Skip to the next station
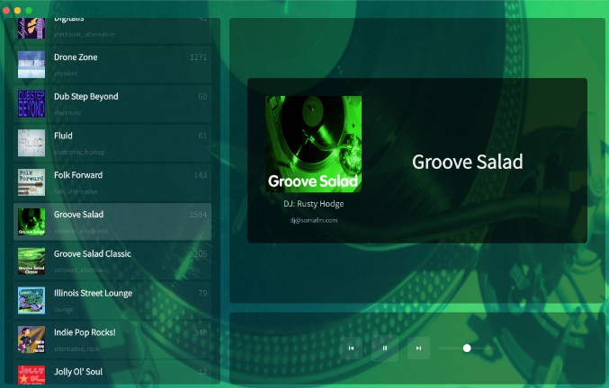Viewport: 609px width, 388px height. (418, 348)
